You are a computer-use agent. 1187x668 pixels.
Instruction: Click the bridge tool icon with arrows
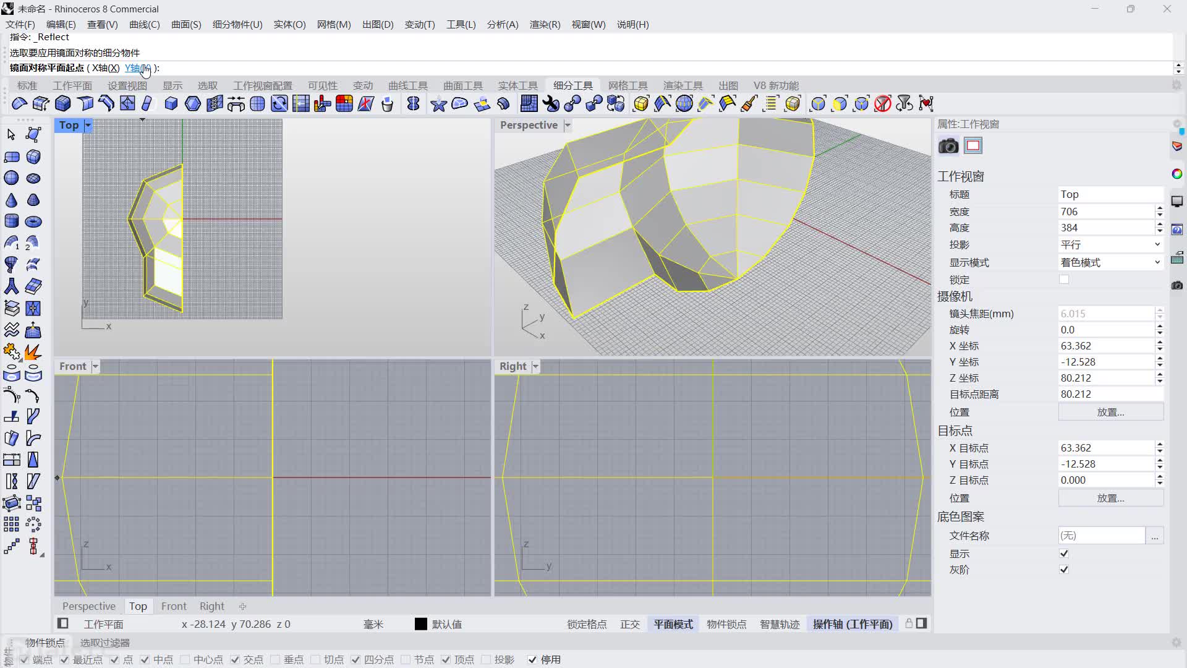point(236,103)
